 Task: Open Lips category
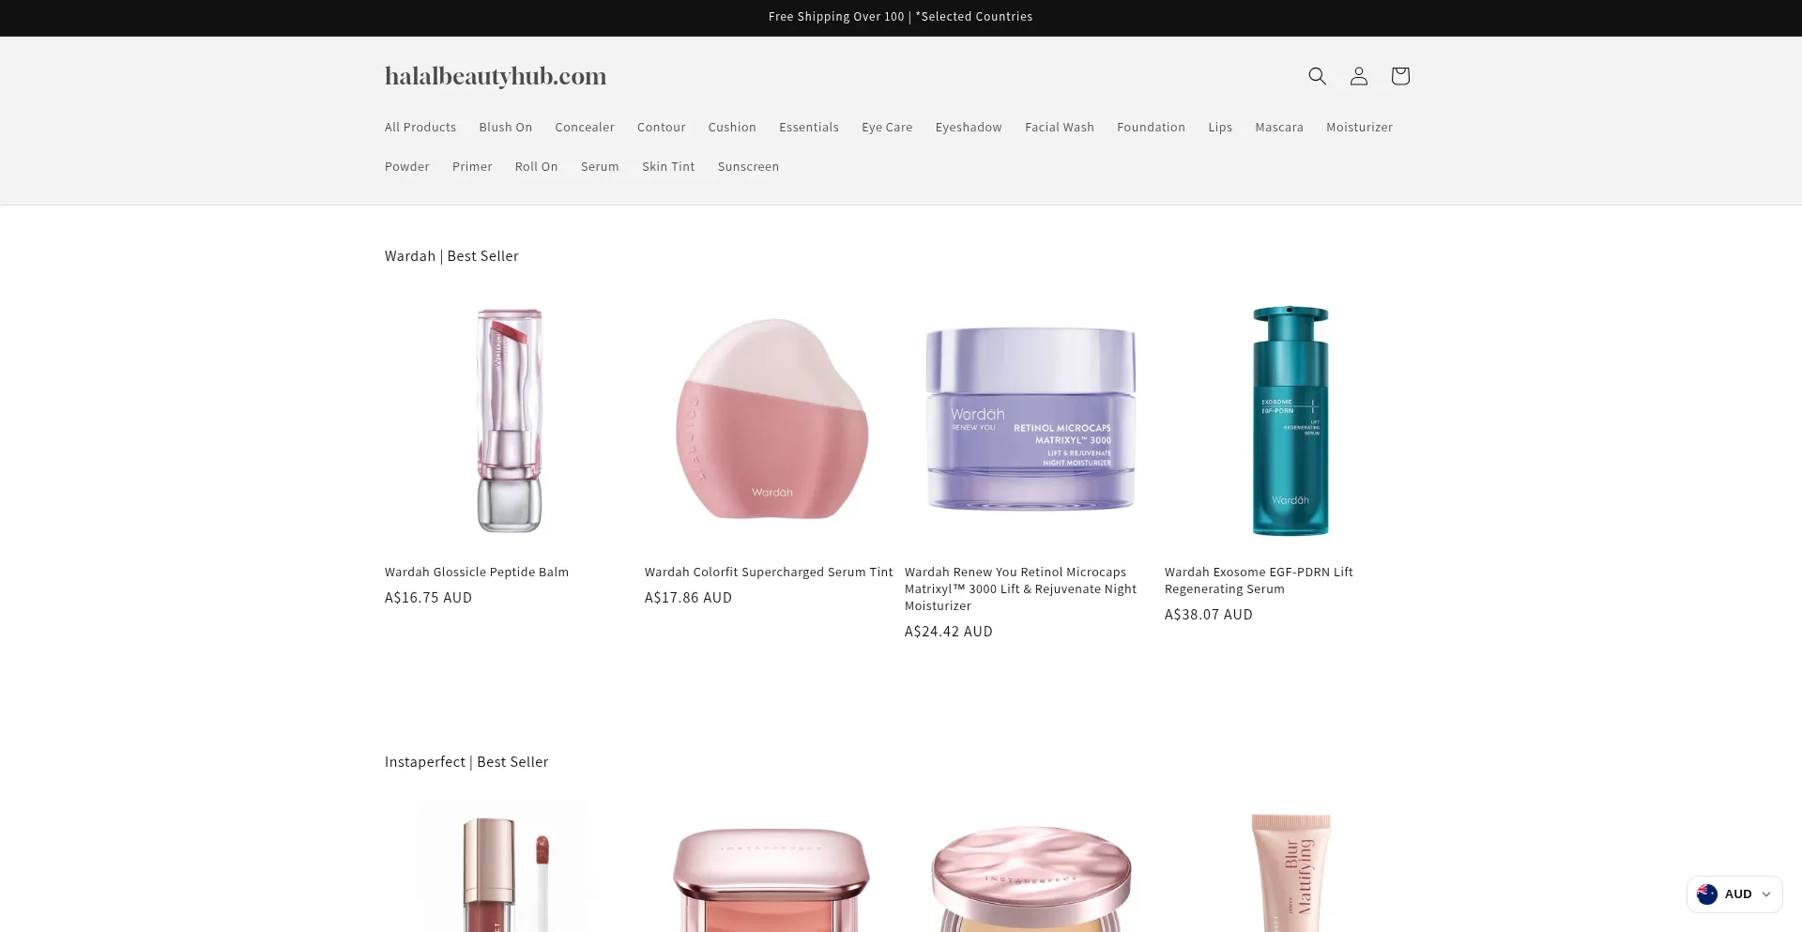pos(1220,128)
